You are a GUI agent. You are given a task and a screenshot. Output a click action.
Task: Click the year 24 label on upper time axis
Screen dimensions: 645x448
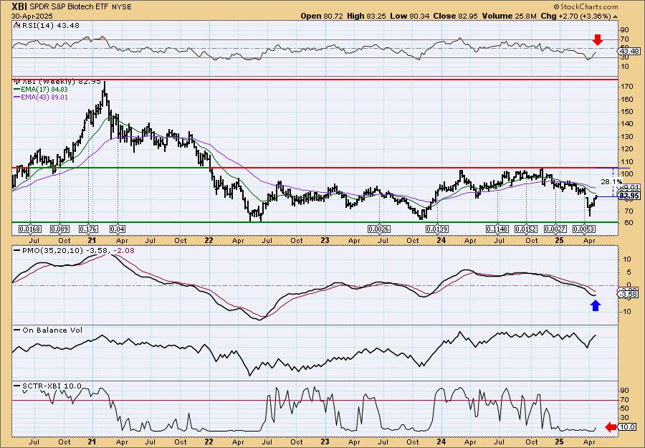coord(441,240)
